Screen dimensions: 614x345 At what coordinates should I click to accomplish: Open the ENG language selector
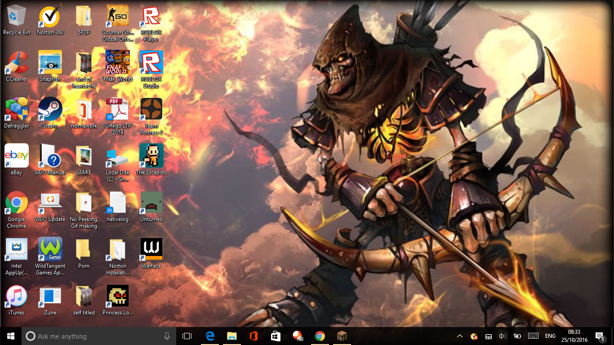550,336
